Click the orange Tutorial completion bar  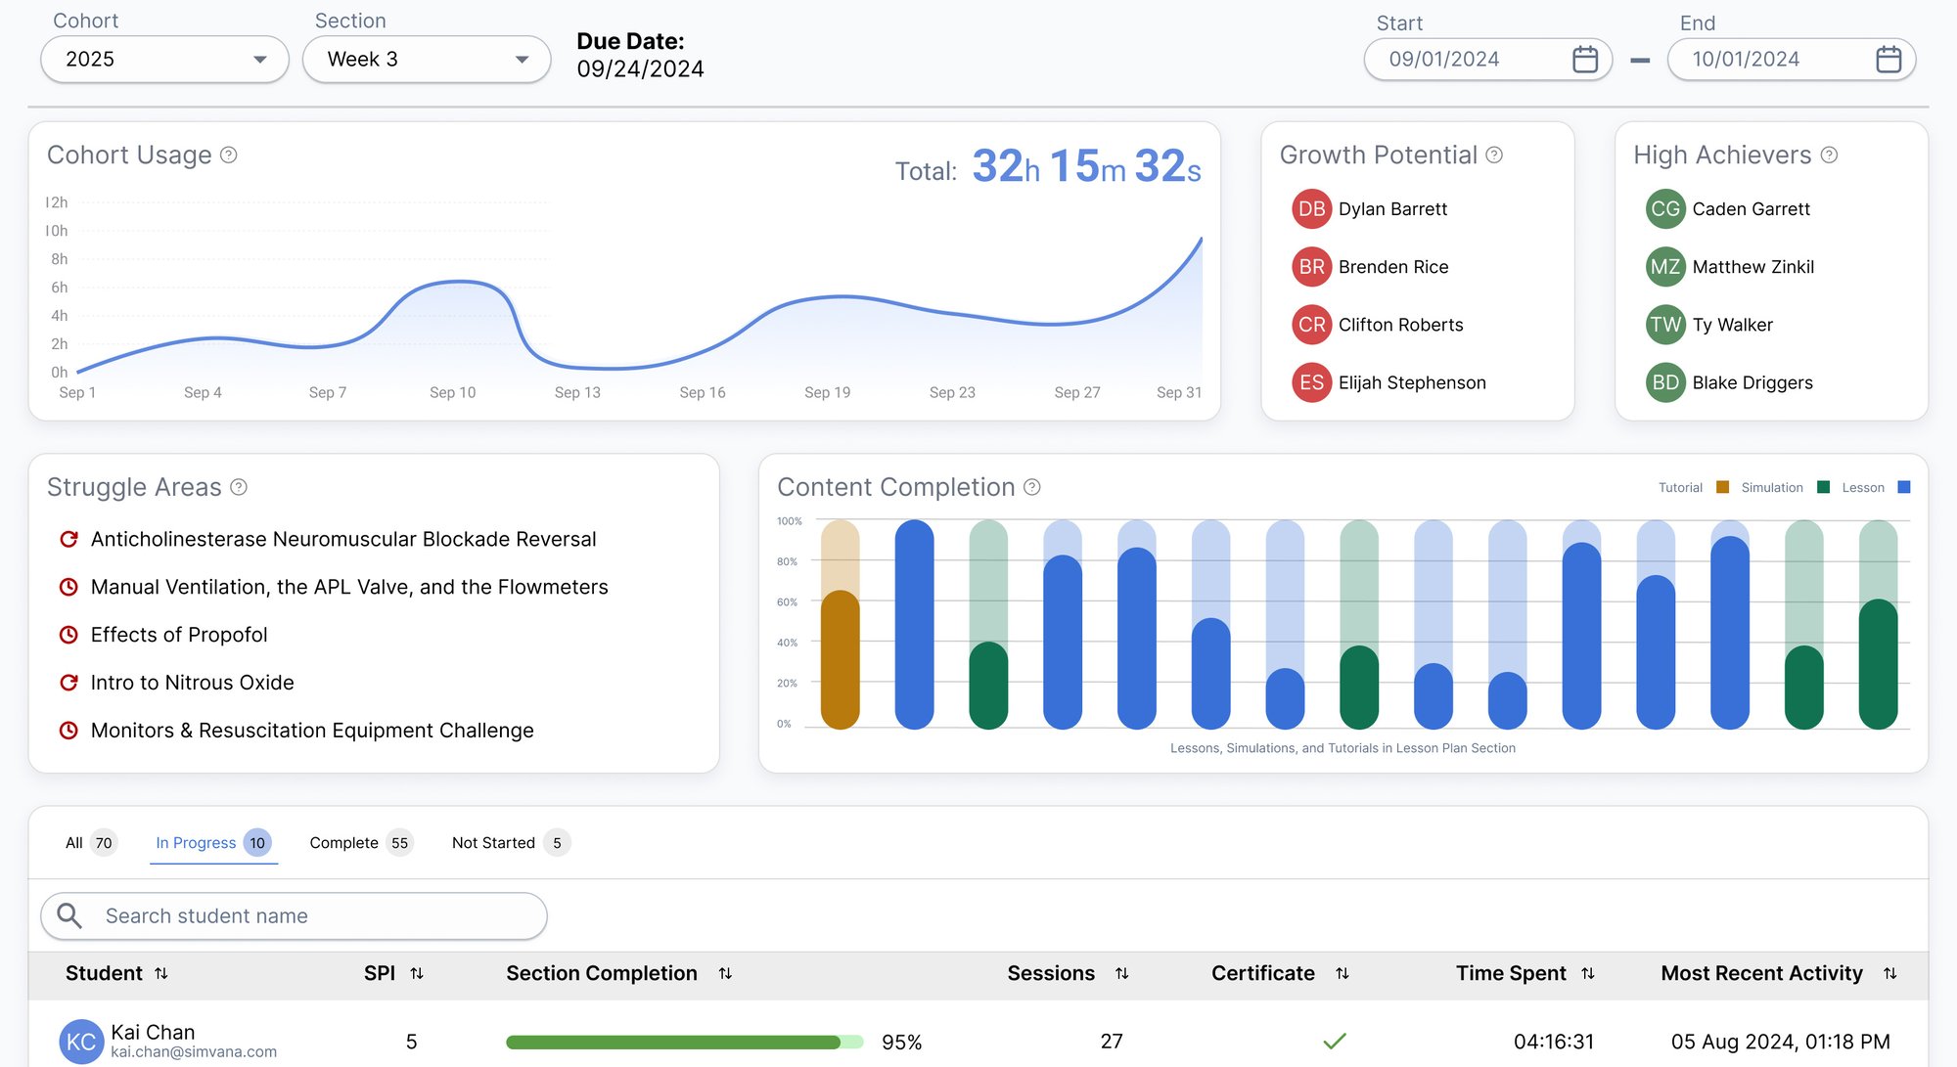840,660
